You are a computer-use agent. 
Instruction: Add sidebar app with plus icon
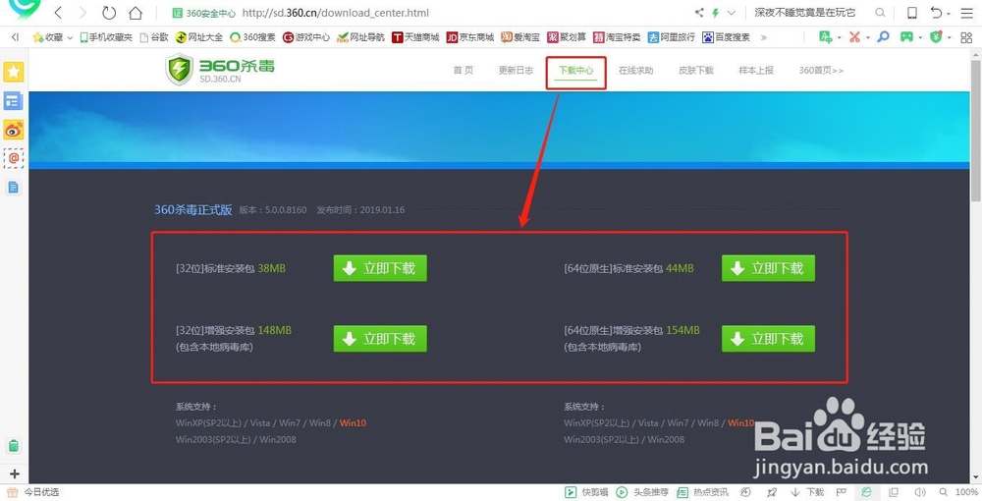click(x=15, y=474)
